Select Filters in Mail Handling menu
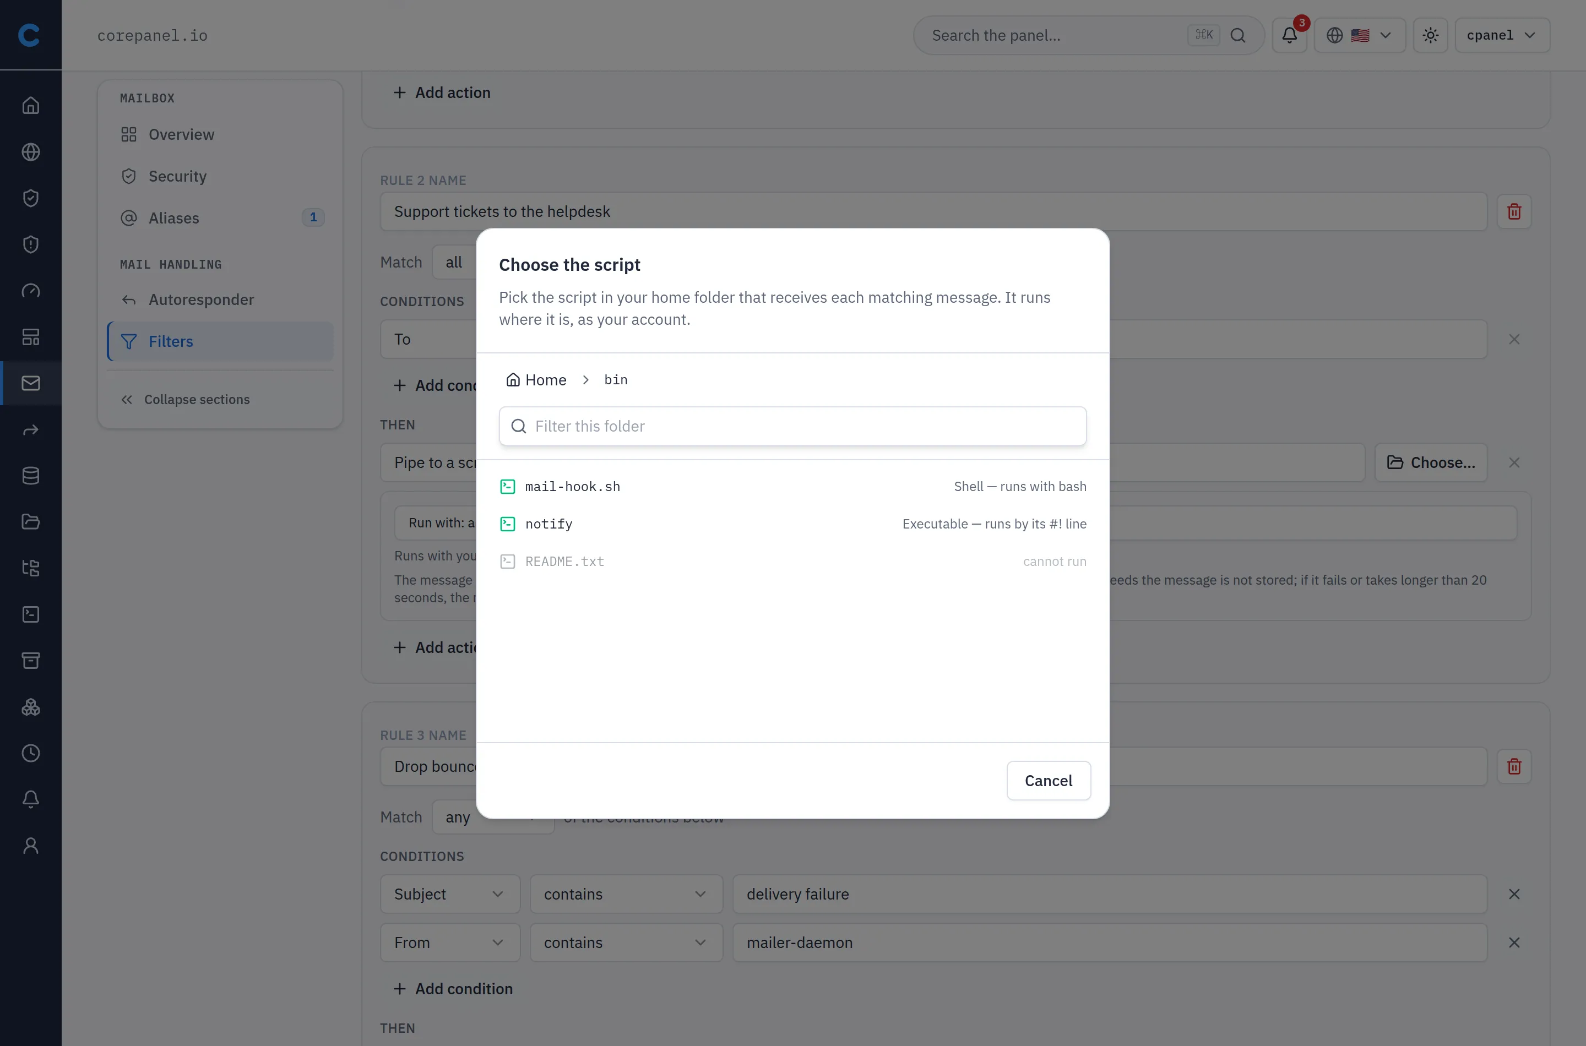The height and width of the screenshot is (1046, 1586). coord(220,341)
